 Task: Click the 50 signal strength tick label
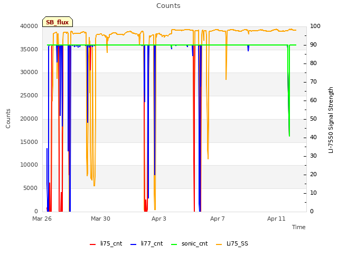tap(313, 119)
